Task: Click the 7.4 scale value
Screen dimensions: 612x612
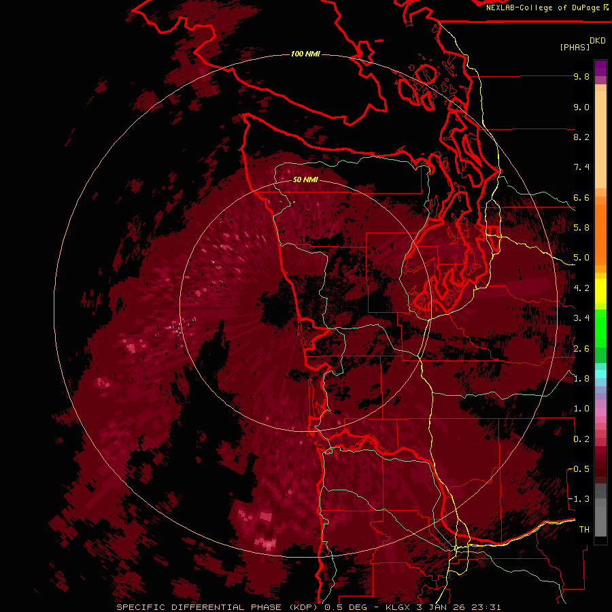Action: [581, 167]
